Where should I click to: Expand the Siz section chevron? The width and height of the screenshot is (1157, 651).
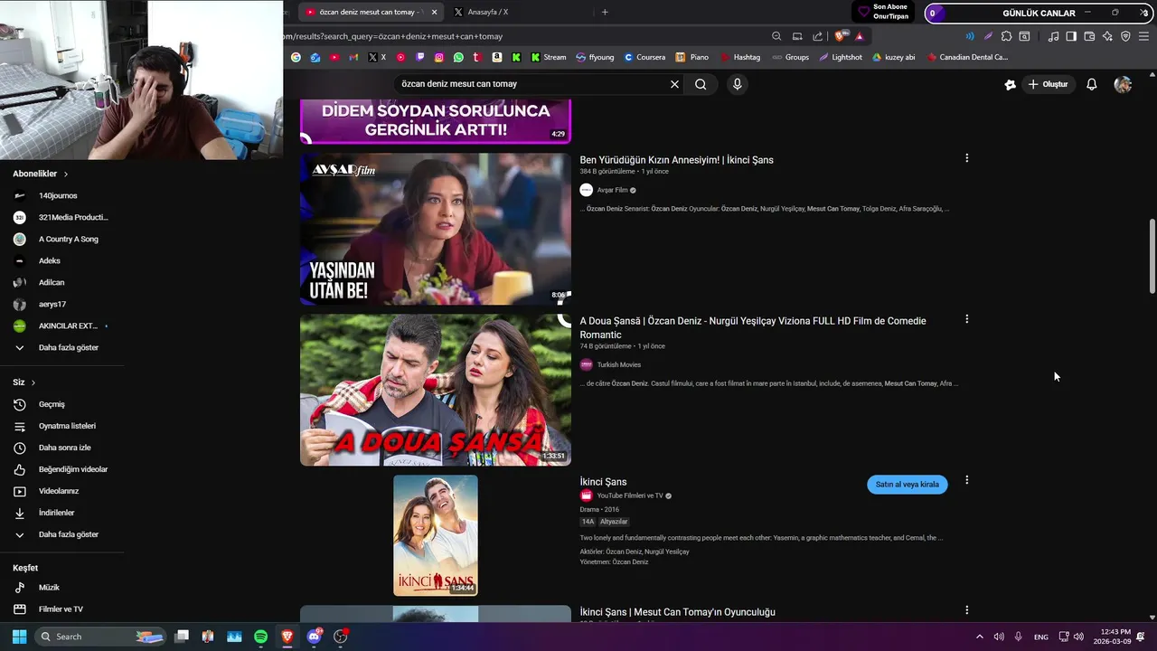click(33, 382)
